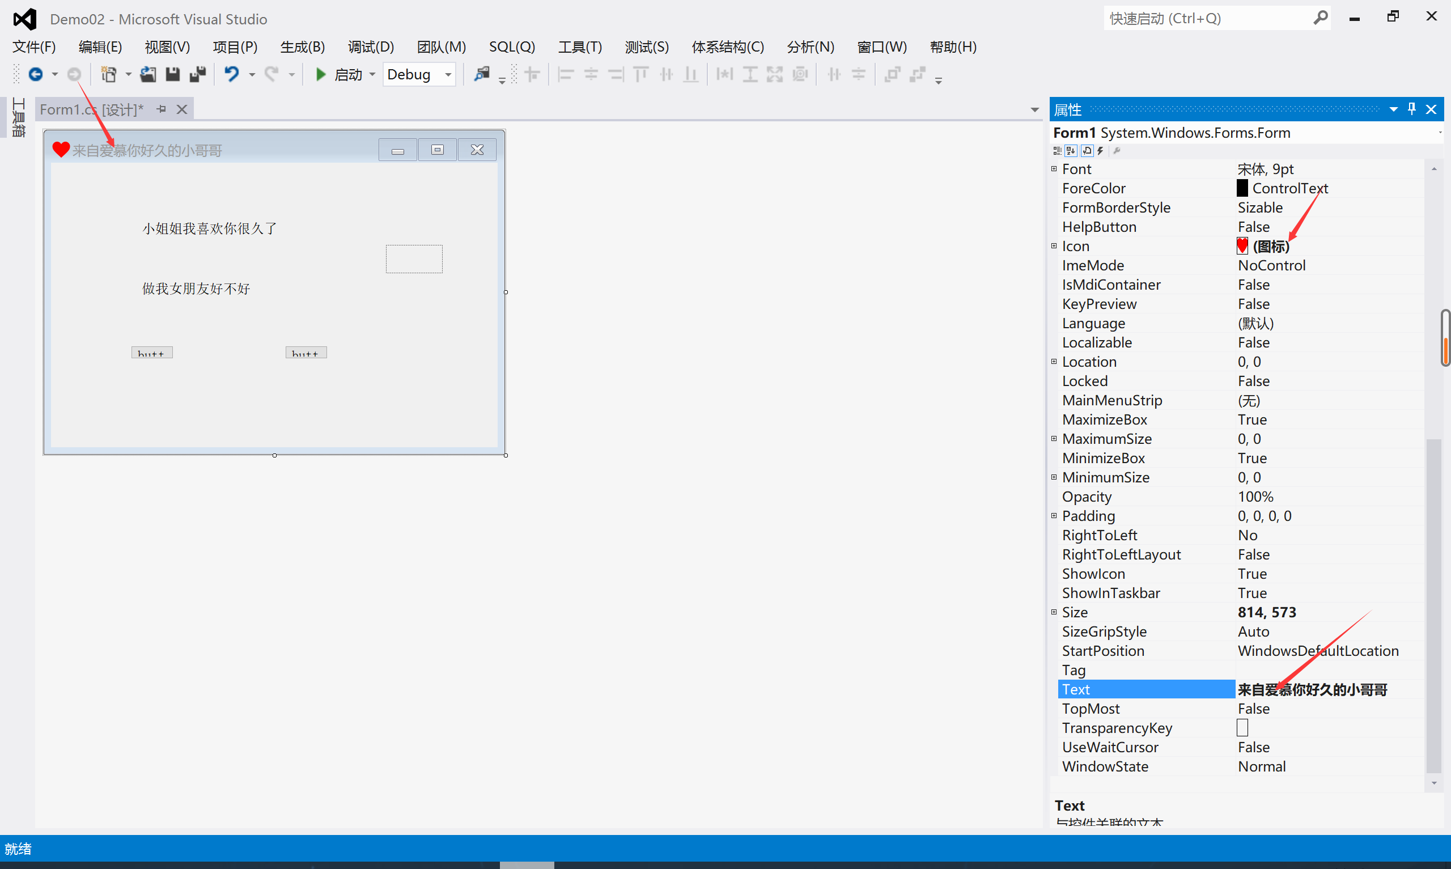Toggle the events lightning bolt view
This screenshot has width=1451, height=869.
coord(1100,150)
